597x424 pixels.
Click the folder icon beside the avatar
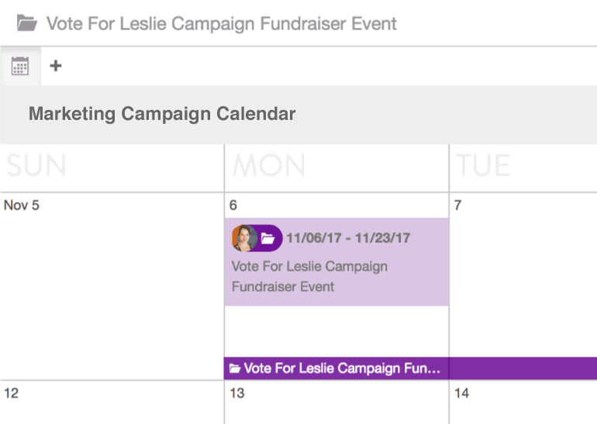[x=268, y=238]
